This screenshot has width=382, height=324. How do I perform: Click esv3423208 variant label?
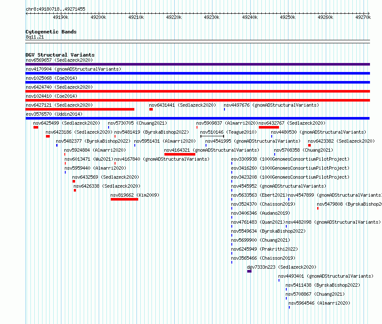pos(290,177)
